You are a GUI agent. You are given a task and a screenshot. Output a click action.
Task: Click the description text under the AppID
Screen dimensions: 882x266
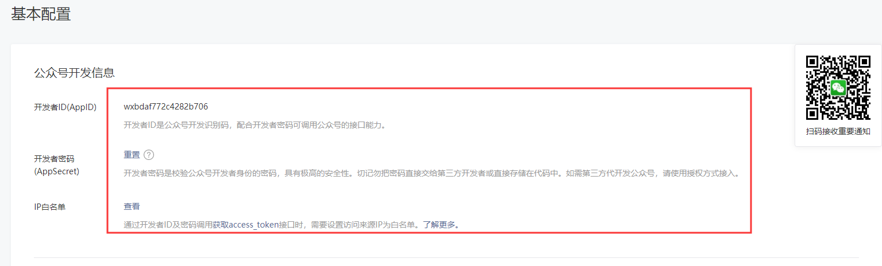pyautogui.click(x=255, y=124)
